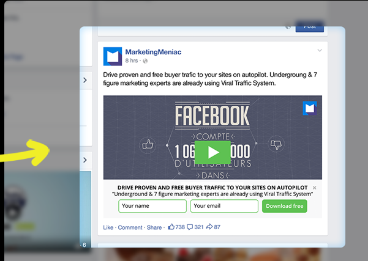Click the MarketingMeniac logo on video

click(310, 108)
